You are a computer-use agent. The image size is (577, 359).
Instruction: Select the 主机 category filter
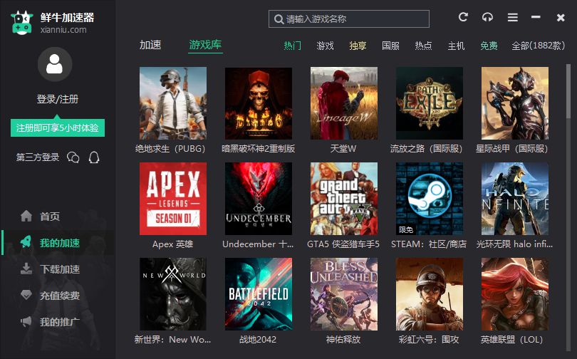tap(456, 46)
